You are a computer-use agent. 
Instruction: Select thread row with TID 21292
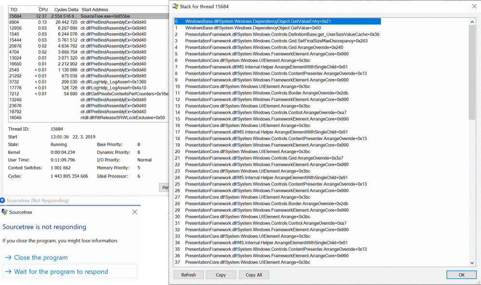tap(89, 76)
